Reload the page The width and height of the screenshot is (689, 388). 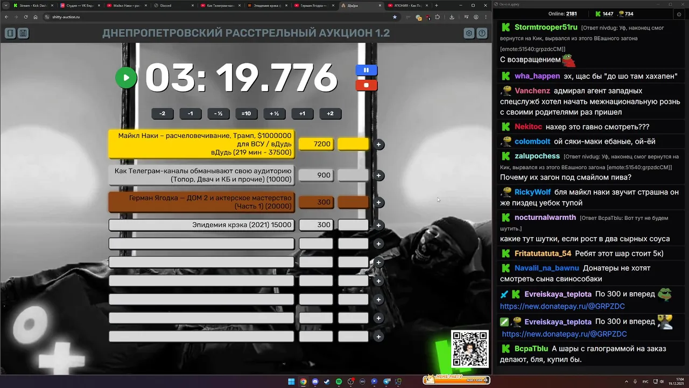[x=25, y=17]
